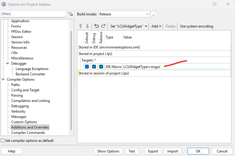Screen dimensions: 235x156
Task: Enable Set compiler options as default
Action: [3, 141]
